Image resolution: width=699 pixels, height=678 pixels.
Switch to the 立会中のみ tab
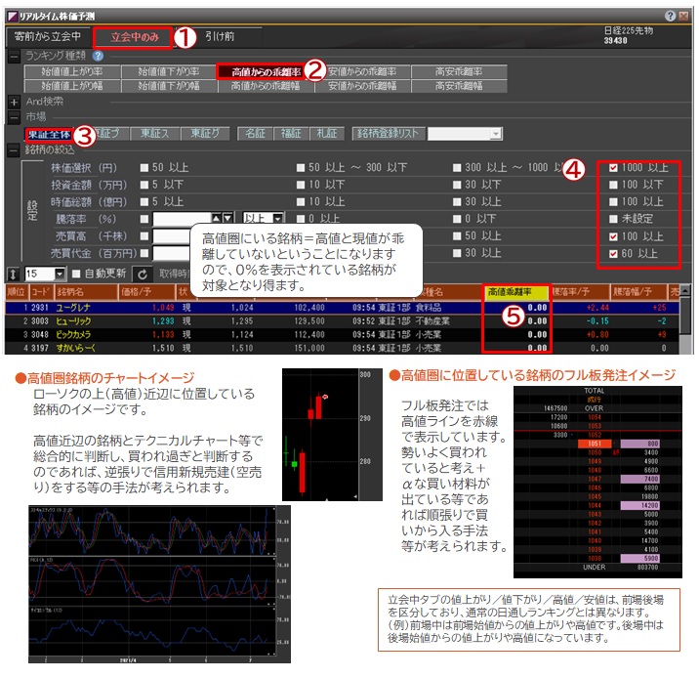point(134,37)
